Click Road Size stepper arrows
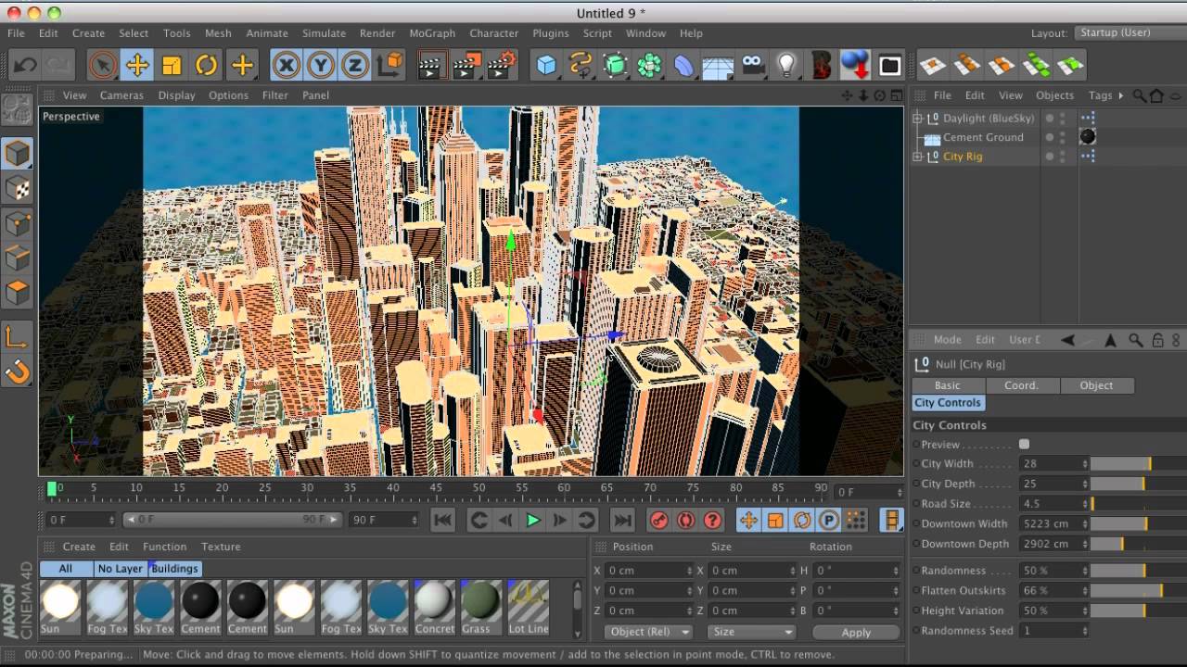 [1085, 504]
